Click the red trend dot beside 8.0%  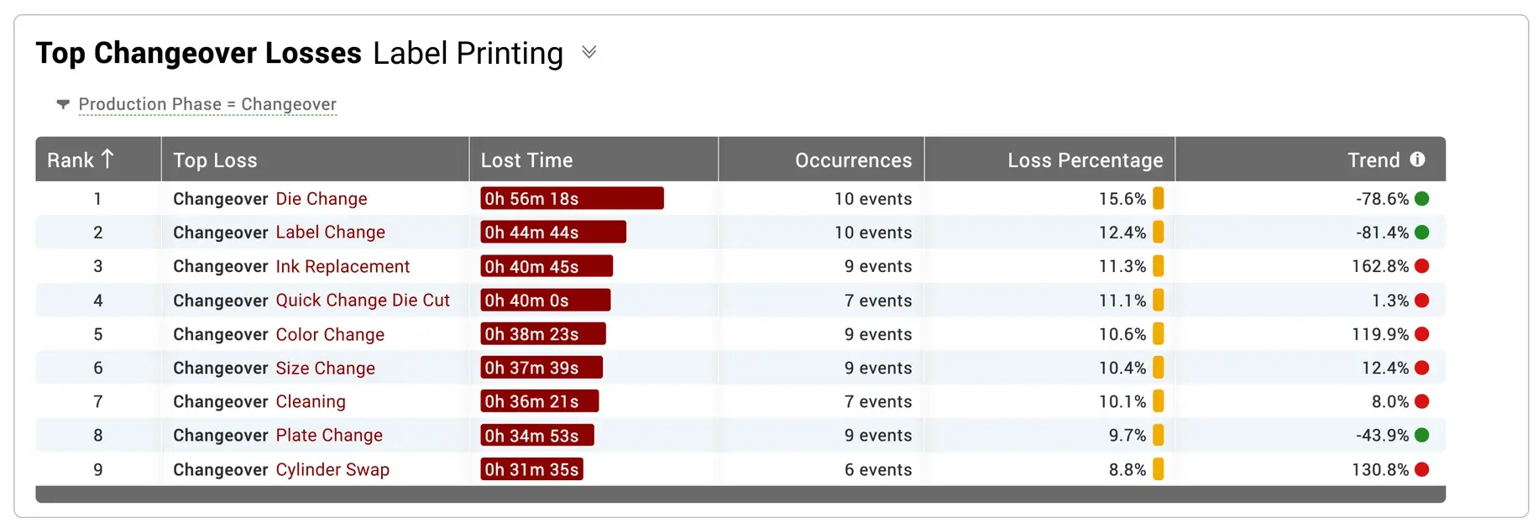point(1422,401)
